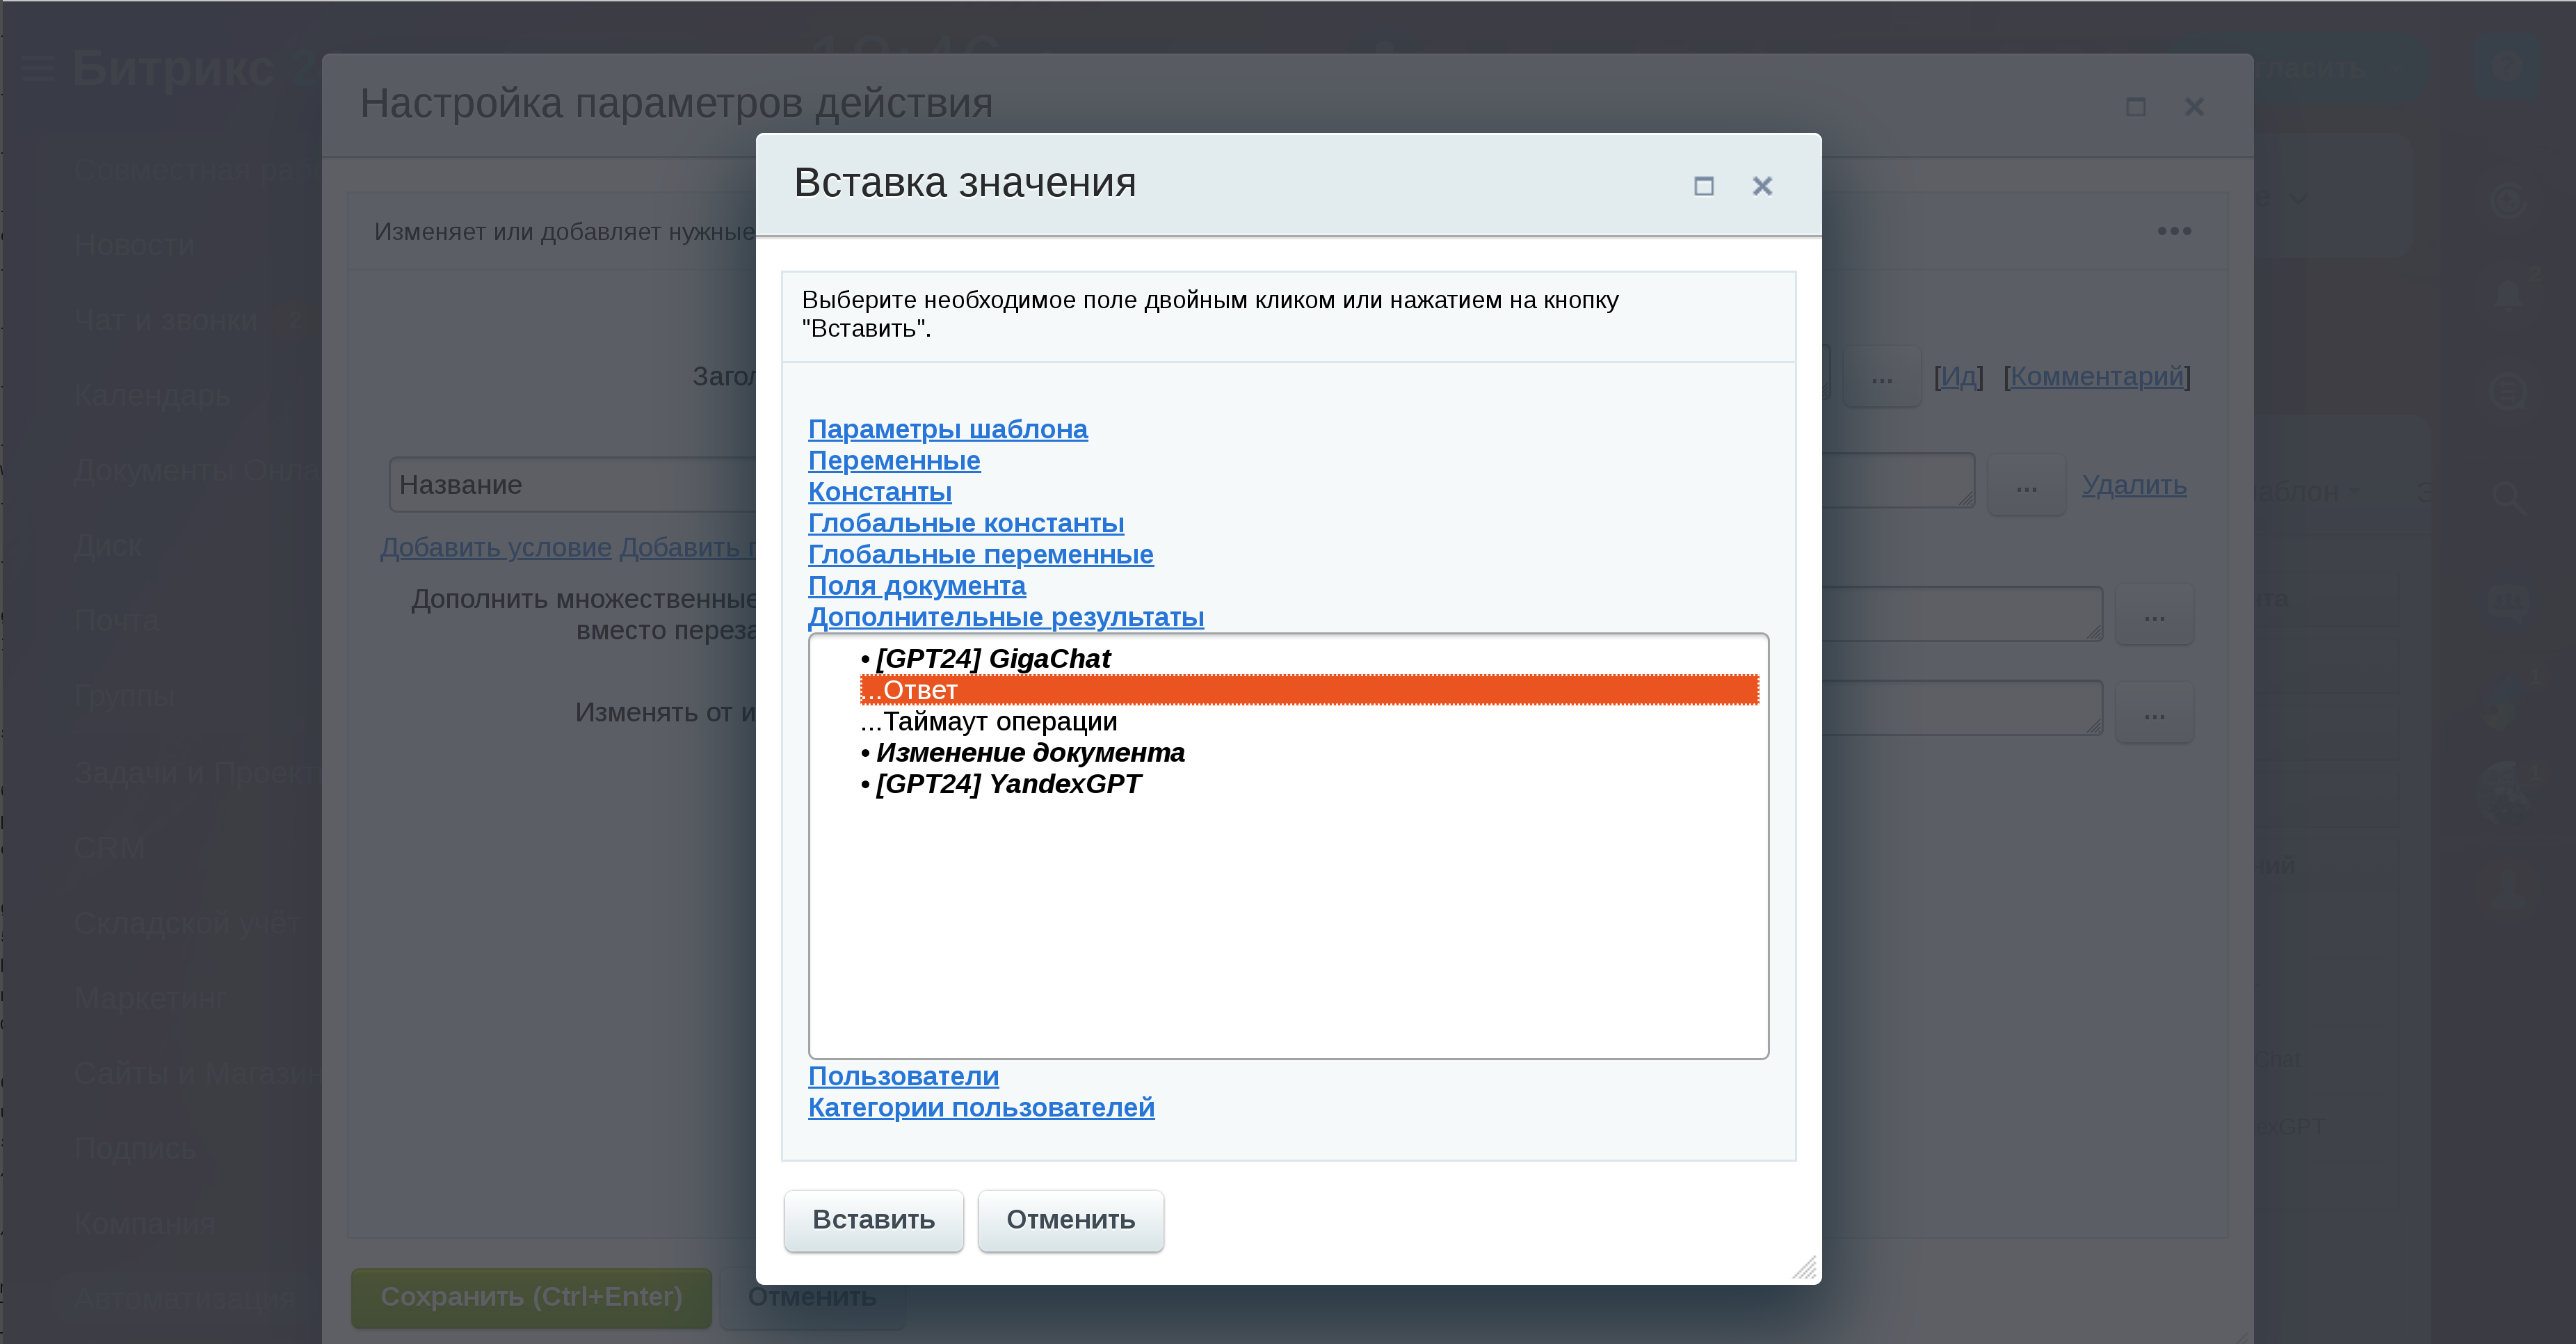The width and height of the screenshot is (2576, 1344).
Task: Click Отменить in the Вставка значения dialog
Action: click(x=1070, y=1220)
